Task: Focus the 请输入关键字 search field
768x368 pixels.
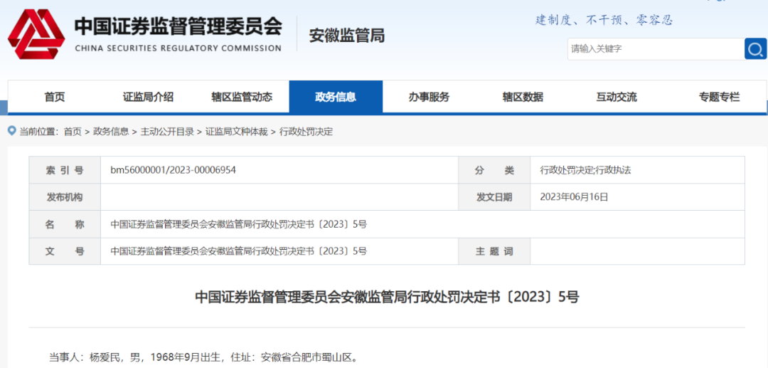Action: pyautogui.click(x=656, y=49)
